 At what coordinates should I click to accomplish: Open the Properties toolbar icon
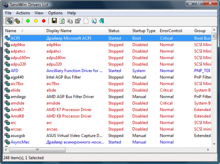tap(78, 21)
